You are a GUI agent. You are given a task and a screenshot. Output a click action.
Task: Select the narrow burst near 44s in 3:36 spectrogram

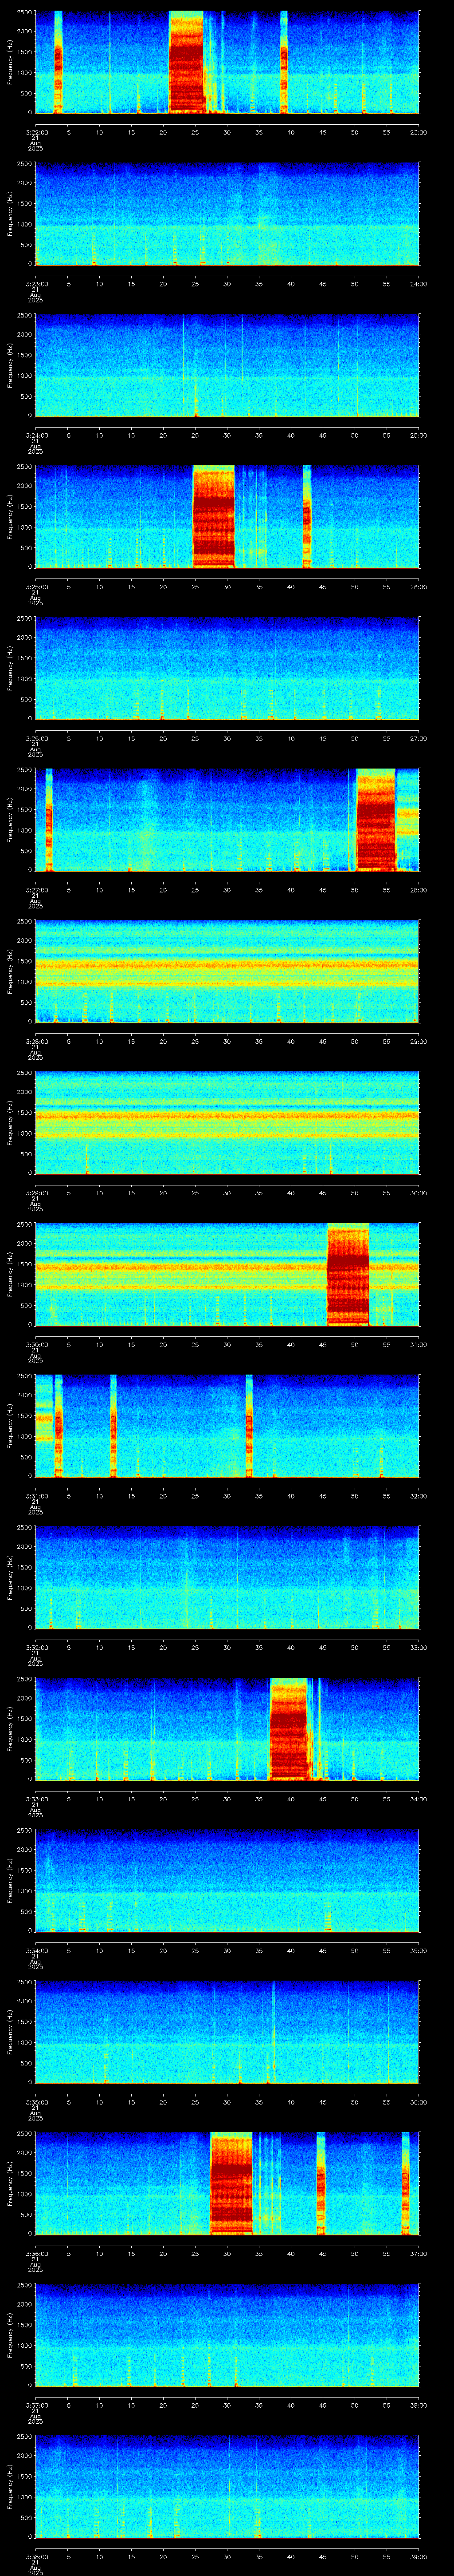click(321, 2183)
